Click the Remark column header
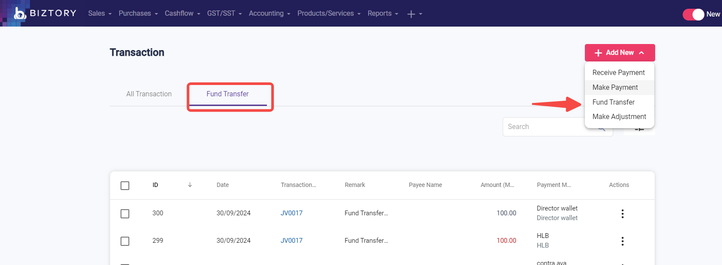Image resolution: width=722 pixels, height=265 pixels. click(355, 185)
